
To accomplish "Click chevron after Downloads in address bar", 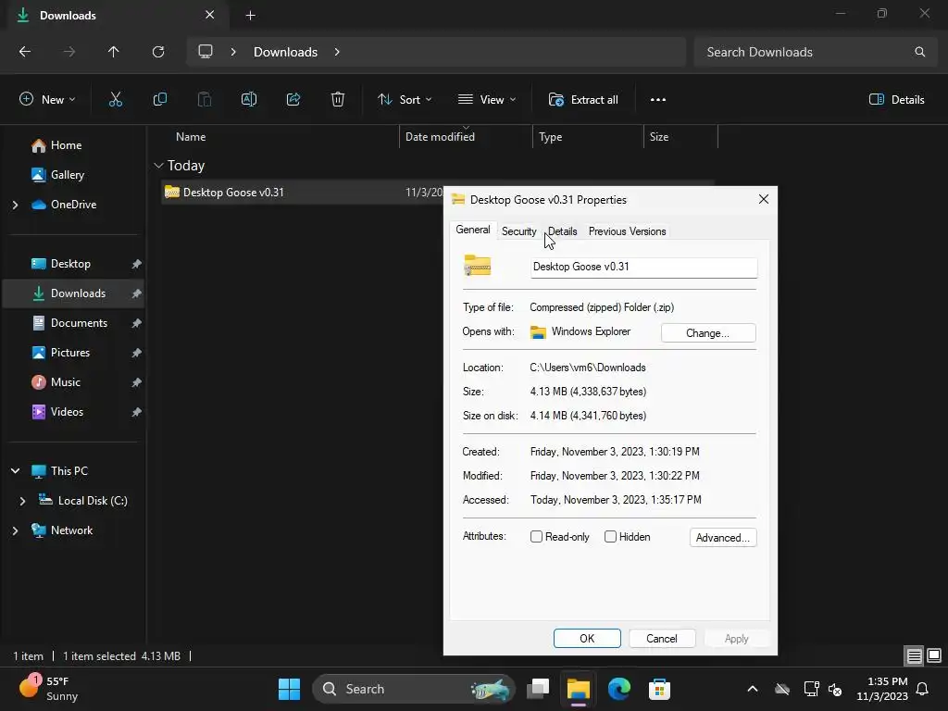I will tap(337, 52).
